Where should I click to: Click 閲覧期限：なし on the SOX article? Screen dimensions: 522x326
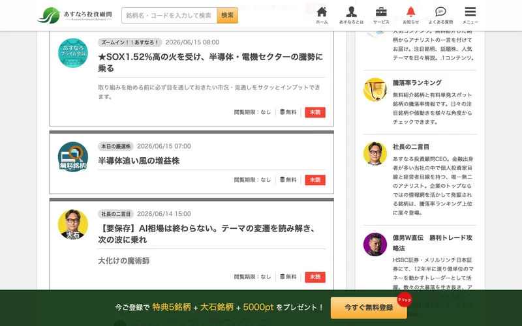pos(253,112)
